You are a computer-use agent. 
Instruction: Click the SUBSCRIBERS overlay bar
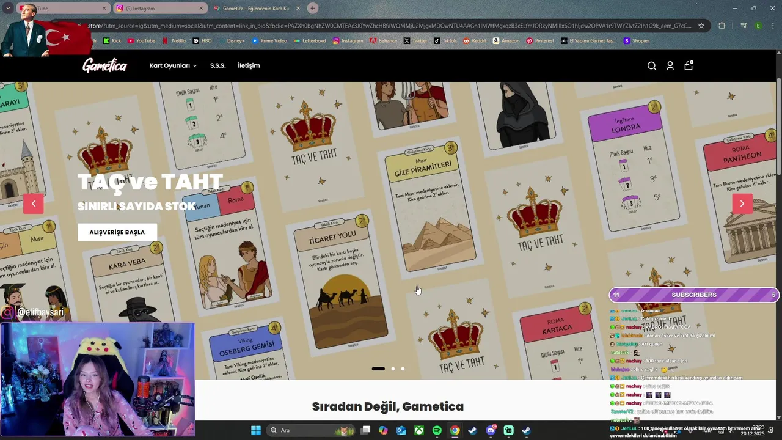click(693, 295)
